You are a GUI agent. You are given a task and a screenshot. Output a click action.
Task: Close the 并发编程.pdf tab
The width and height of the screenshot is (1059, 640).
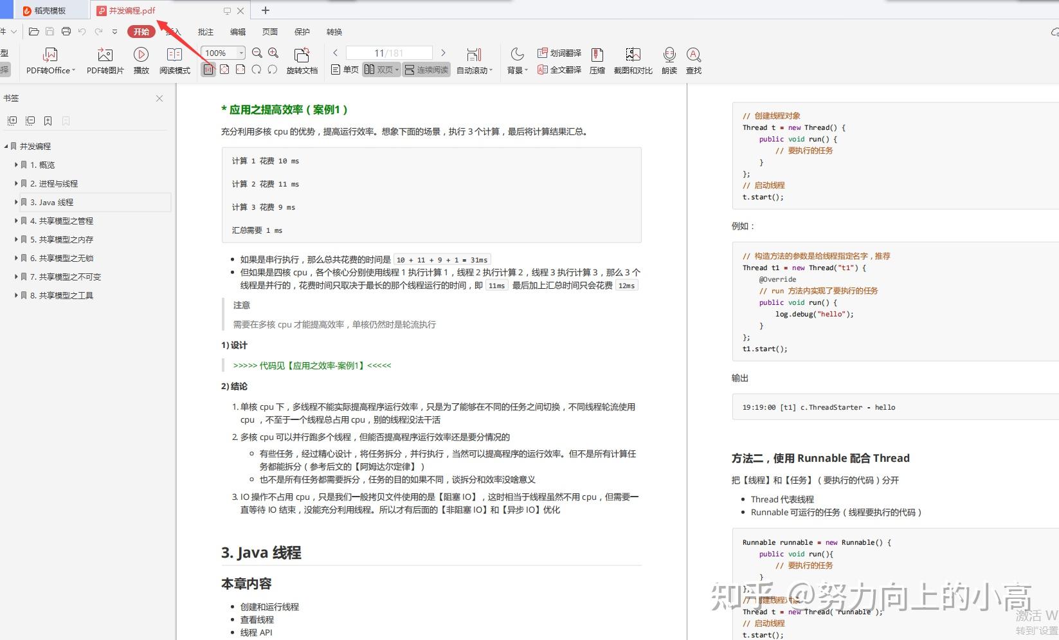240,11
